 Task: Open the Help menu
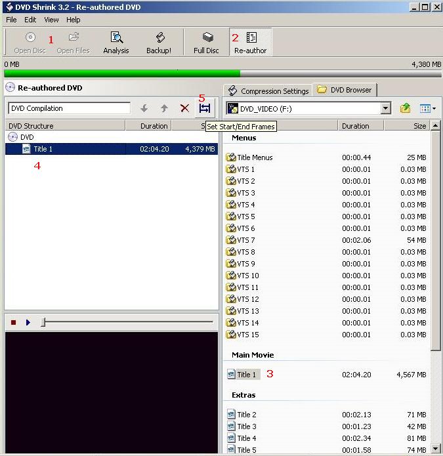(x=74, y=20)
